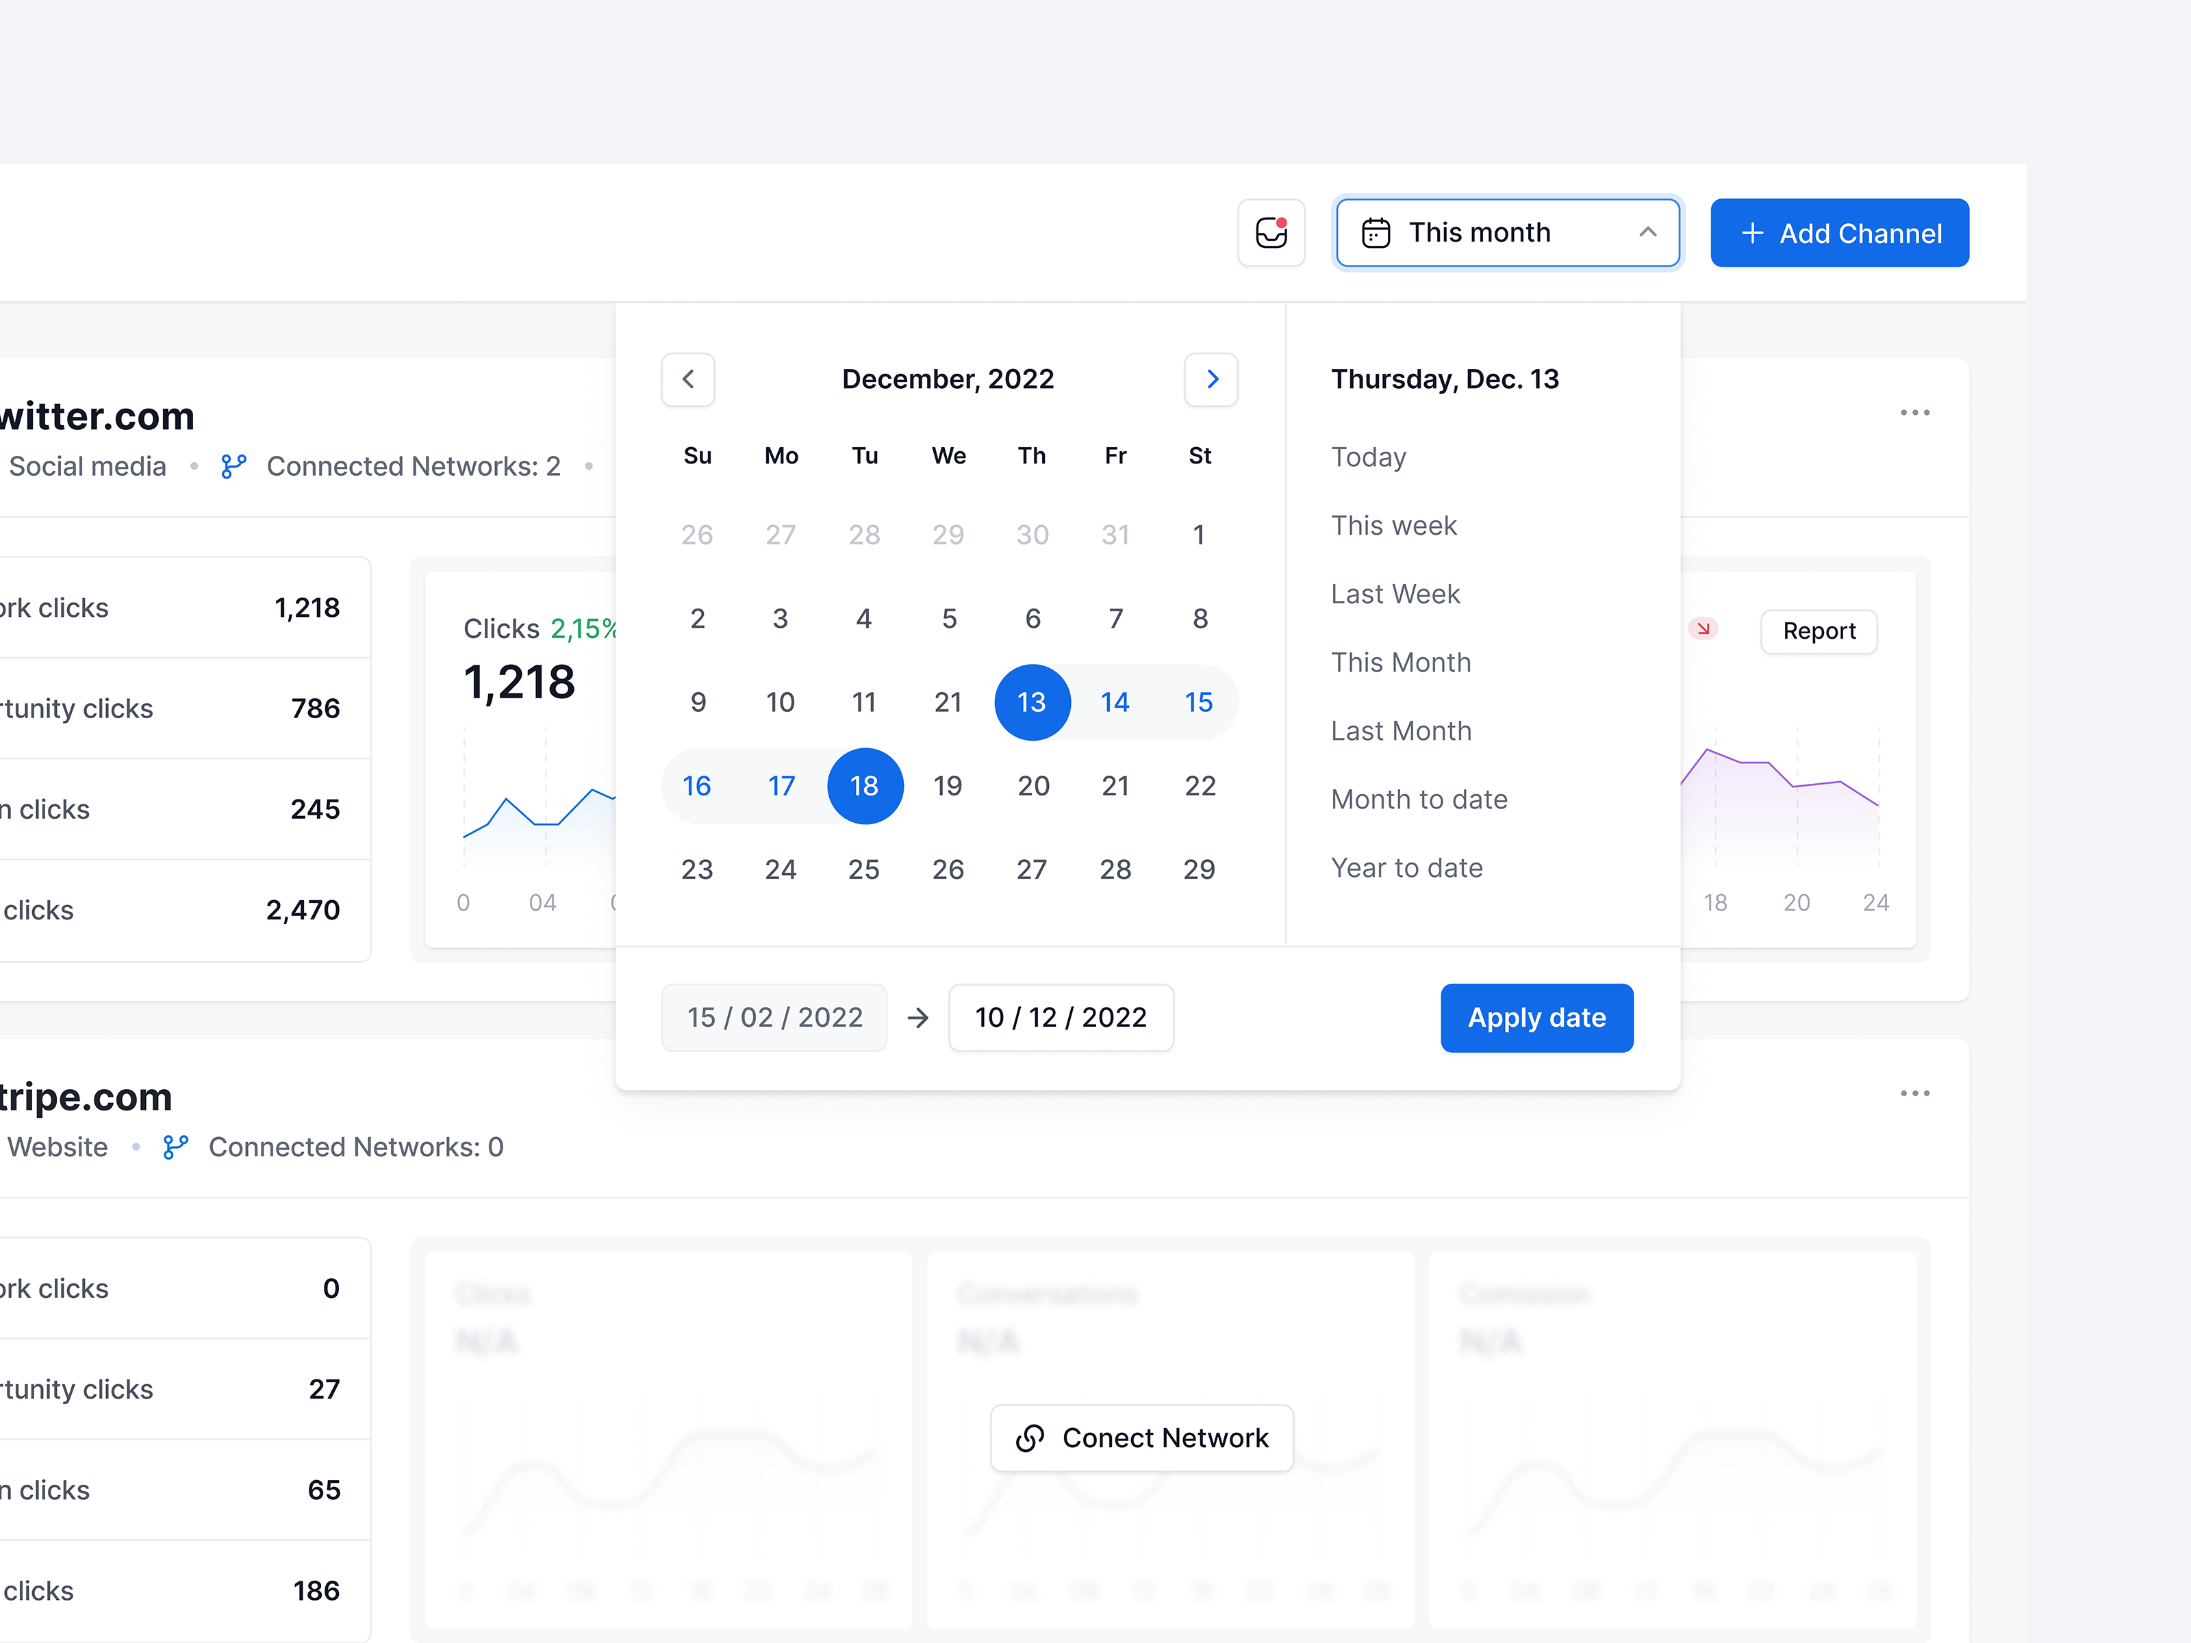Screen dimensions: 2191x1643
Task: Click the red downward trend arrow badge
Action: point(1703,629)
